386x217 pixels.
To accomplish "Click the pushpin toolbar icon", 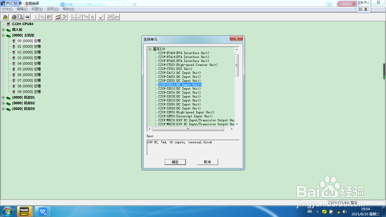I will click(x=27, y=17).
